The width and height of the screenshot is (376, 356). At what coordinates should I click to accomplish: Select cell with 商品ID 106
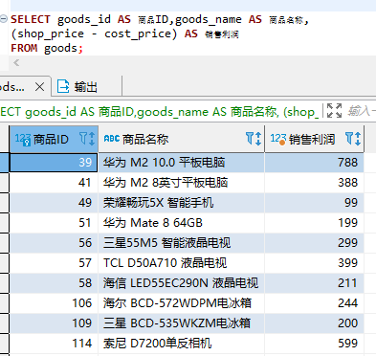(54, 303)
